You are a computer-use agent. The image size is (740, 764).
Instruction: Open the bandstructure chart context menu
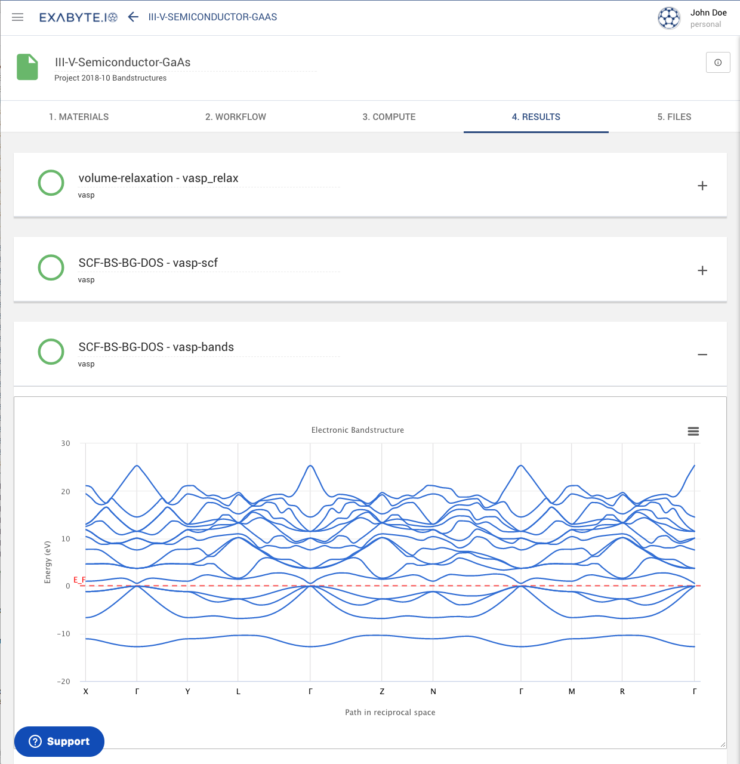[693, 432]
